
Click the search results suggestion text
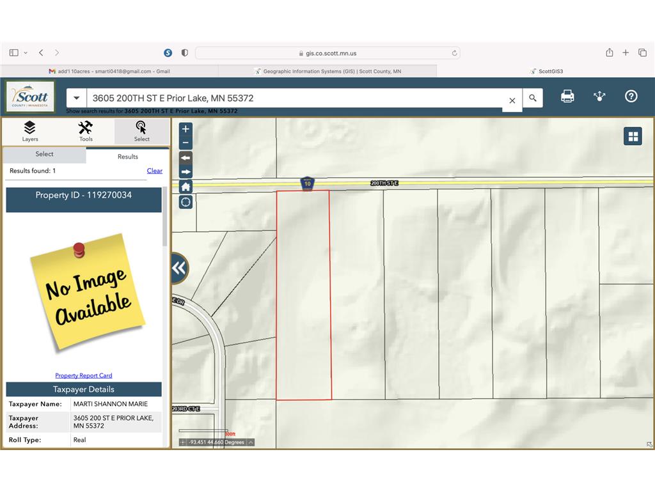click(152, 111)
